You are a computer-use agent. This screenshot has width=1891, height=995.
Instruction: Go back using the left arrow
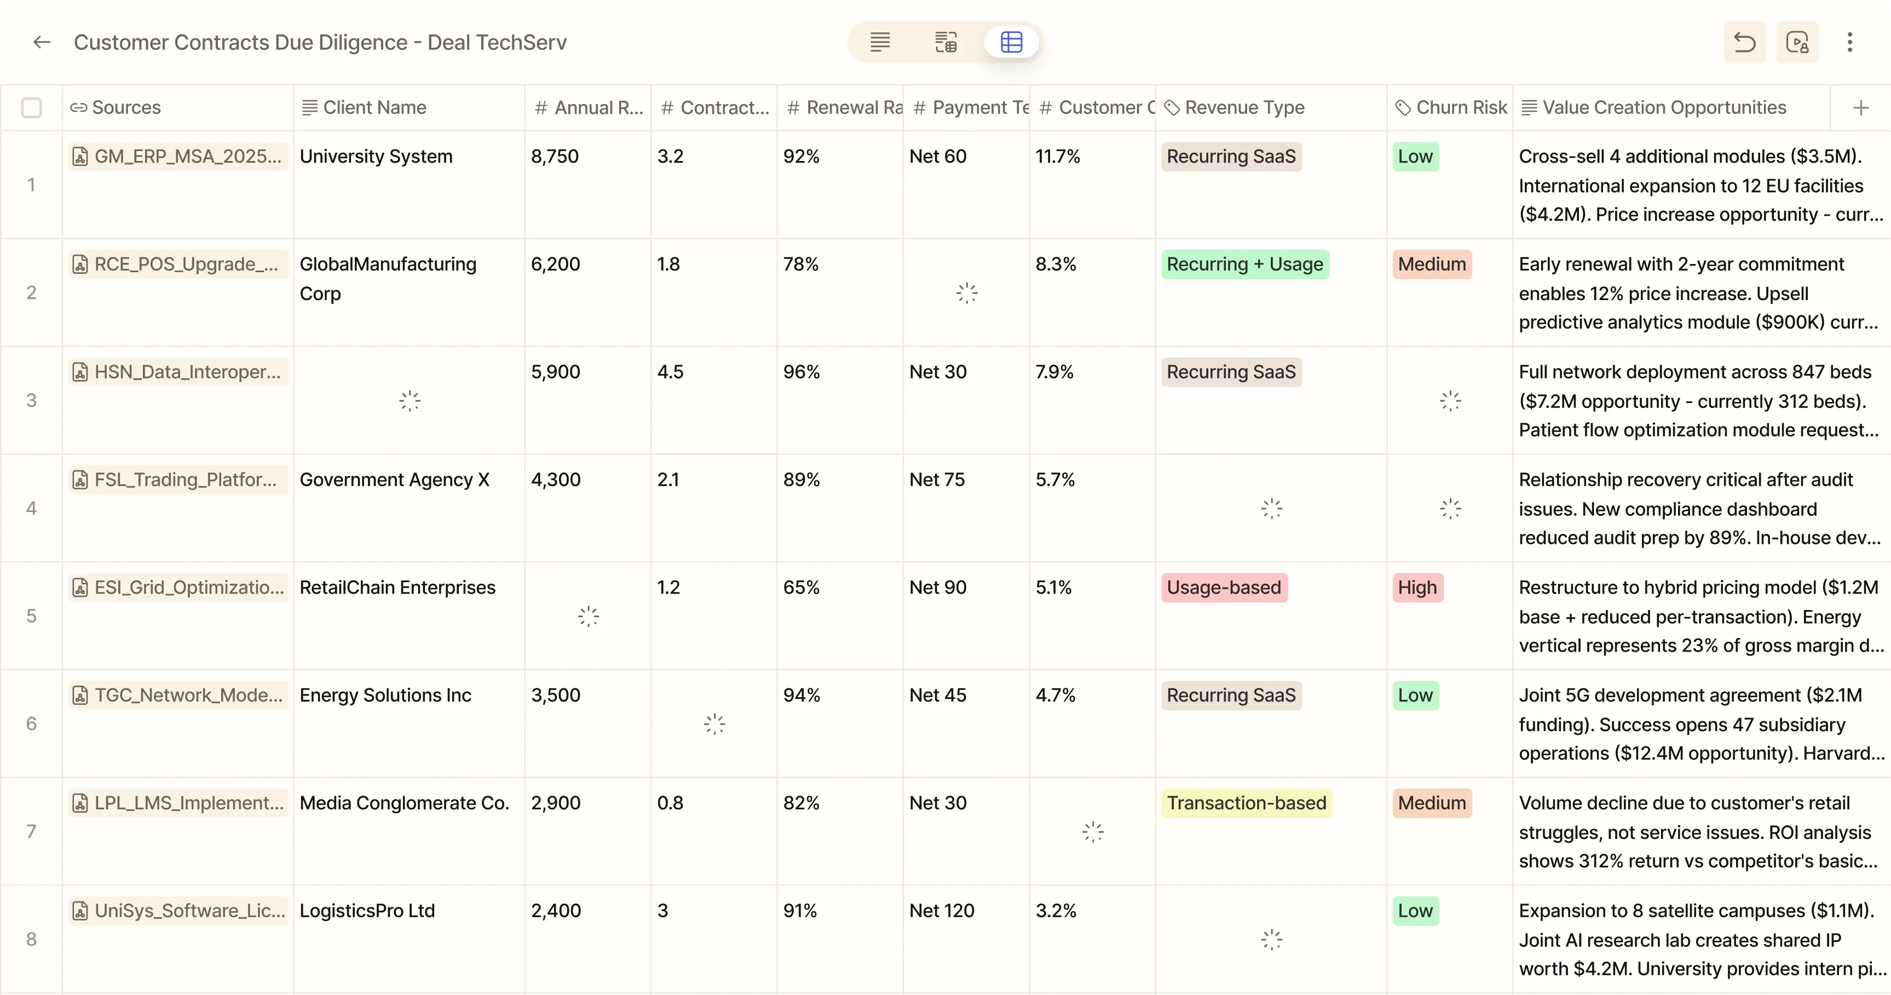pos(42,43)
